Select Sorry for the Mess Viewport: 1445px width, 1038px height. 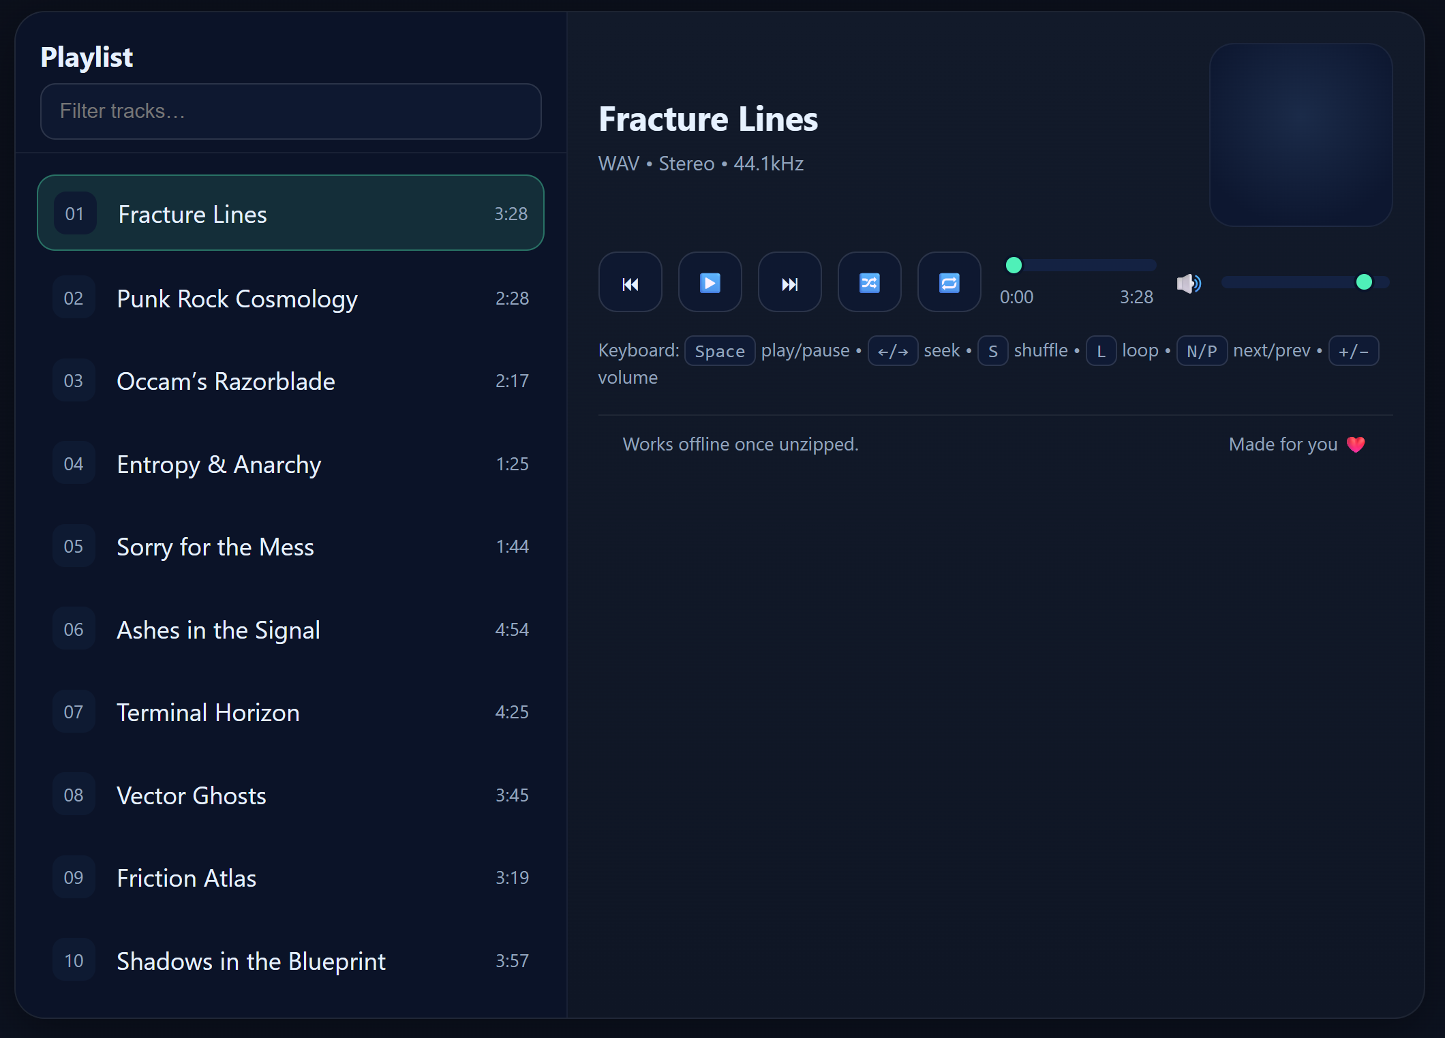(x=290, y=546)
